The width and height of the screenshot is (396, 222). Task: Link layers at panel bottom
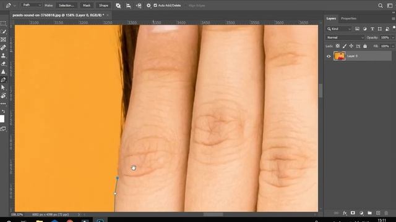pos(336,213)
